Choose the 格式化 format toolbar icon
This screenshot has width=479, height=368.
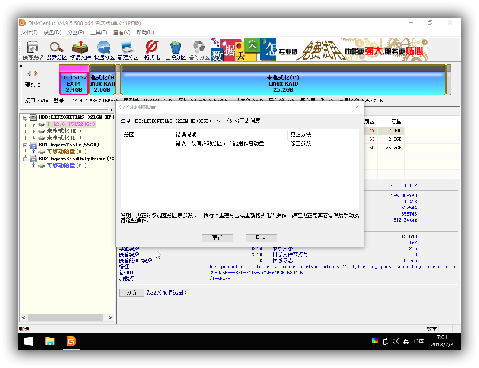(152, 51)
